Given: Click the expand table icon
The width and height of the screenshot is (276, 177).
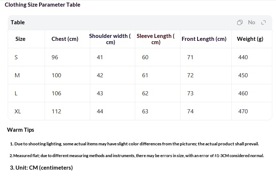Looking at the screenshot, I should [263, 22].
